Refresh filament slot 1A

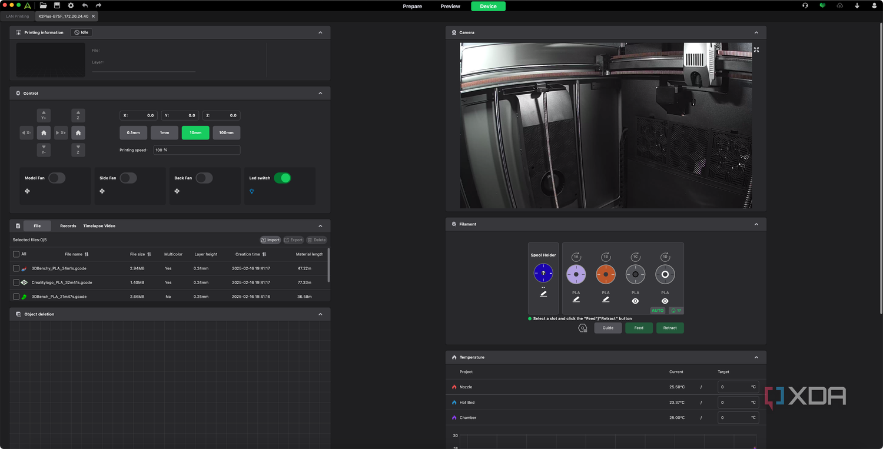576,257
